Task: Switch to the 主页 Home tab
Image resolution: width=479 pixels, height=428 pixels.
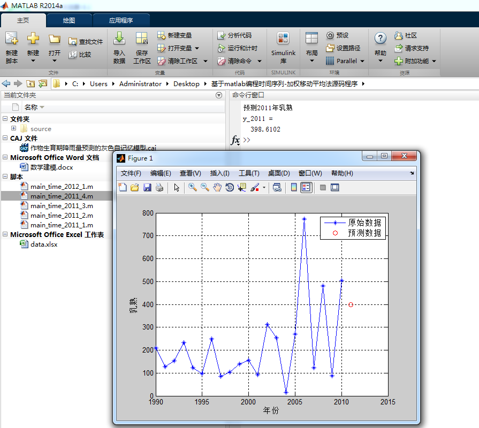Action: click(23, 20)
